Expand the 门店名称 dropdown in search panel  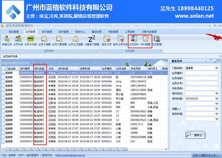point(216,68)
